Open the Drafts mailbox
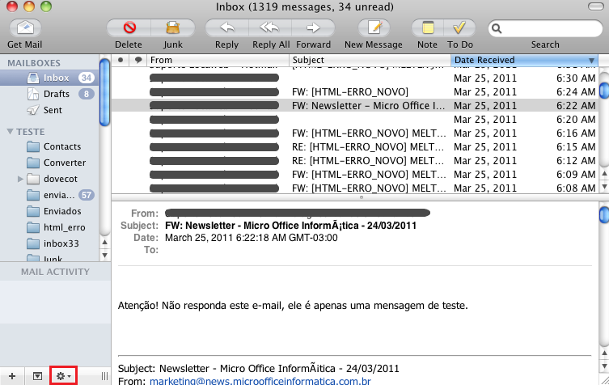 (x=49, y=94)
